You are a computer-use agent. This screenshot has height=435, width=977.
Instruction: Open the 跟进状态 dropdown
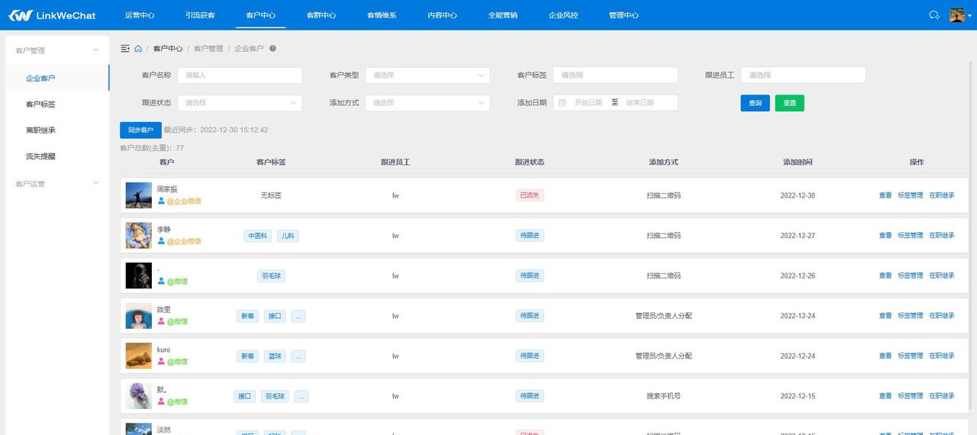tap(240, 102)
